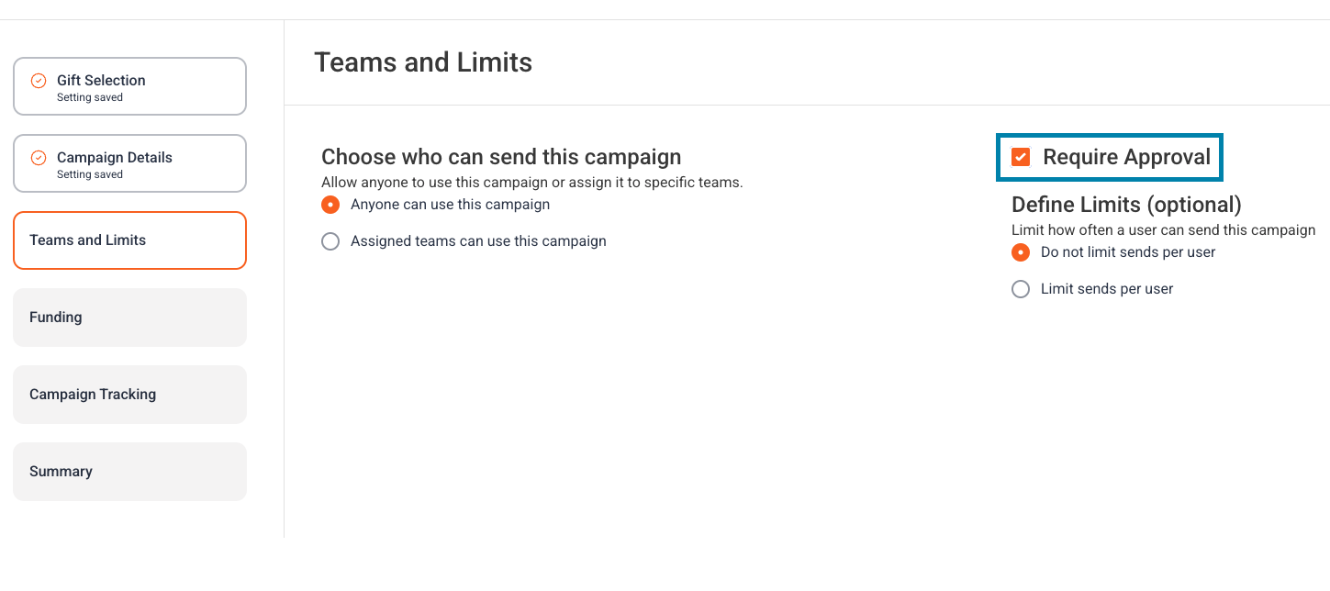Viewport: 1330px width, 591px height.
Task: Go to the Funding step
Action: (129, 318)
